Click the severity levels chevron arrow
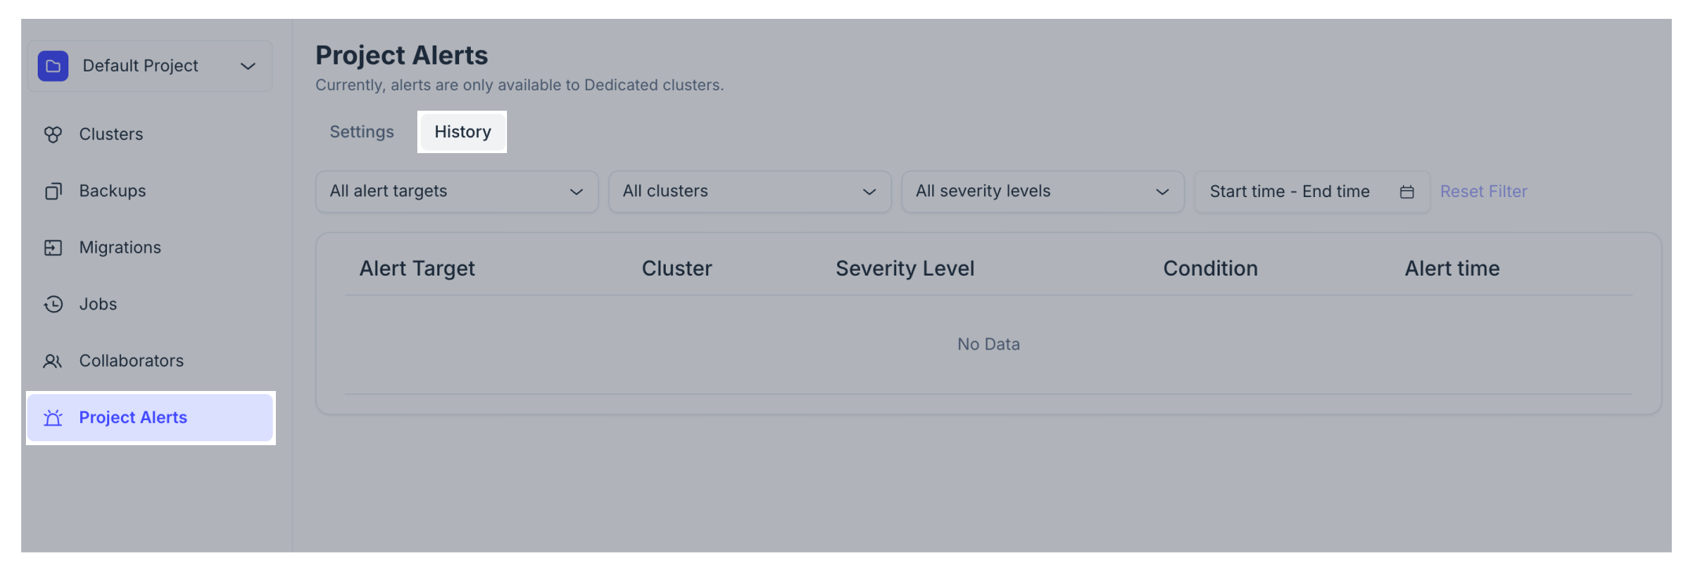This screenshot has width=1693, height=570. [x=1162, y=192]
